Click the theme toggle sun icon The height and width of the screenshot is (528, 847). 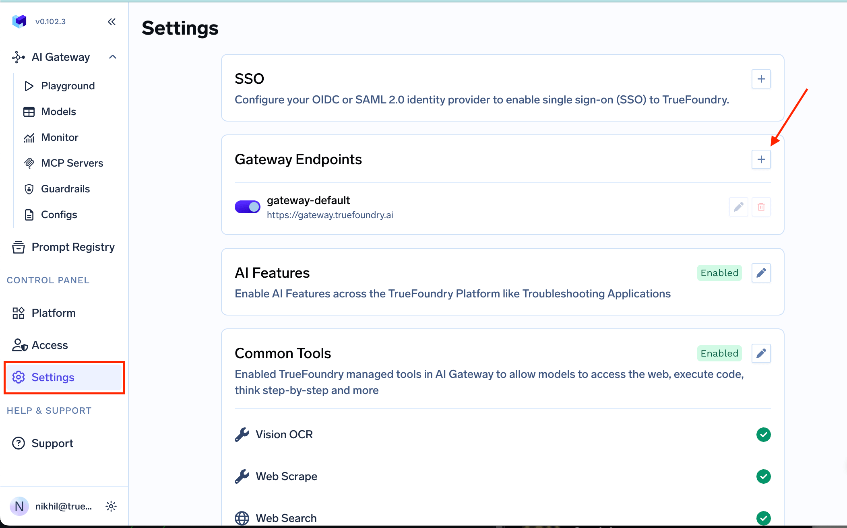(111, 506)
